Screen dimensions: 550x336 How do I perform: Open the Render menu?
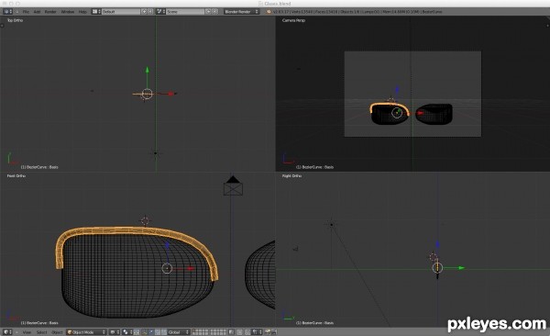point(50,12)
